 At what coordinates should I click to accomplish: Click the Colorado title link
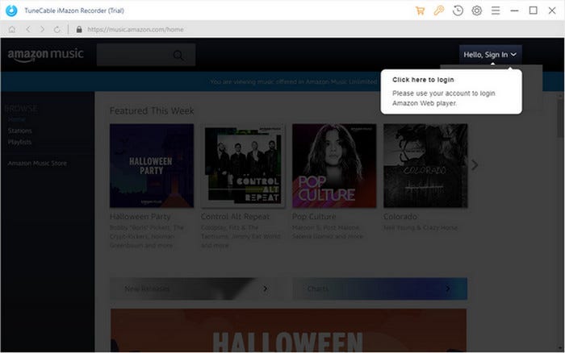(x=400, y=217)
